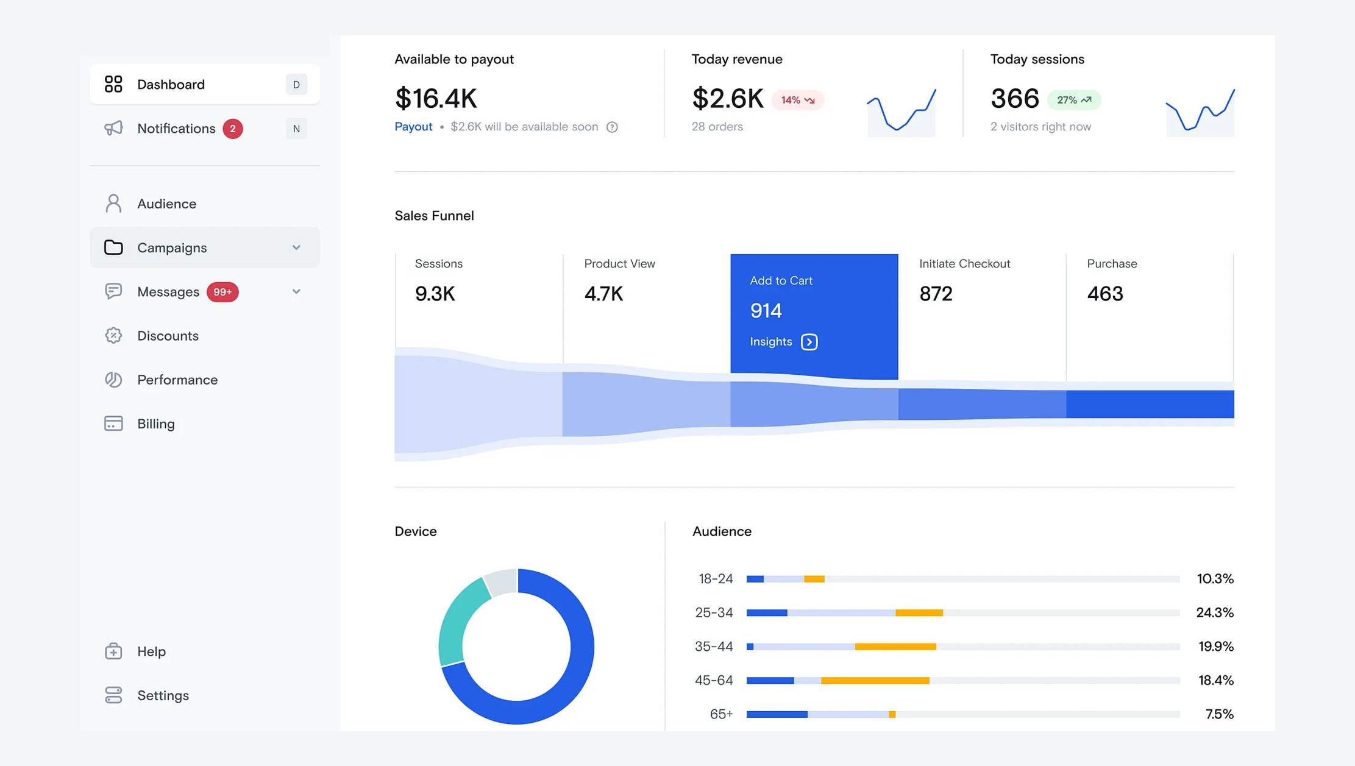
Task: Click the question mark beside payout availability
Action: (612, 127)
